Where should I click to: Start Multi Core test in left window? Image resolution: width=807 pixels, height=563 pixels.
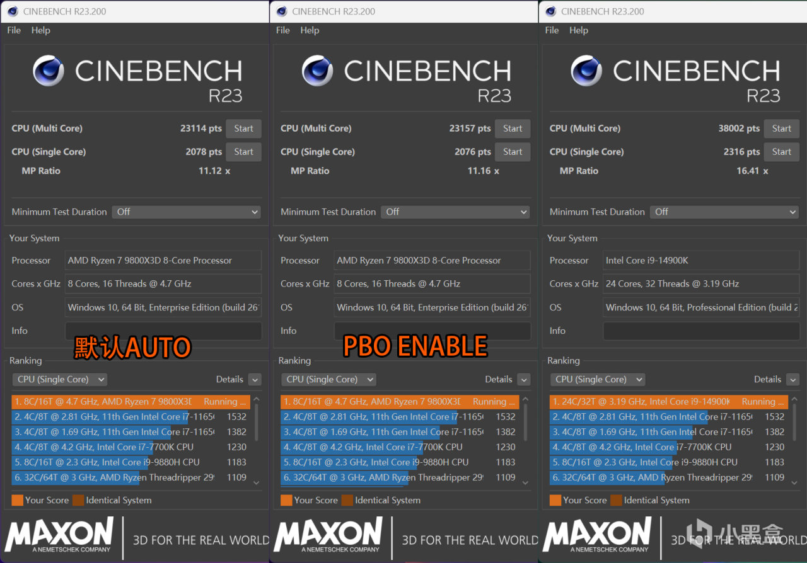click(x=243, y=128)
